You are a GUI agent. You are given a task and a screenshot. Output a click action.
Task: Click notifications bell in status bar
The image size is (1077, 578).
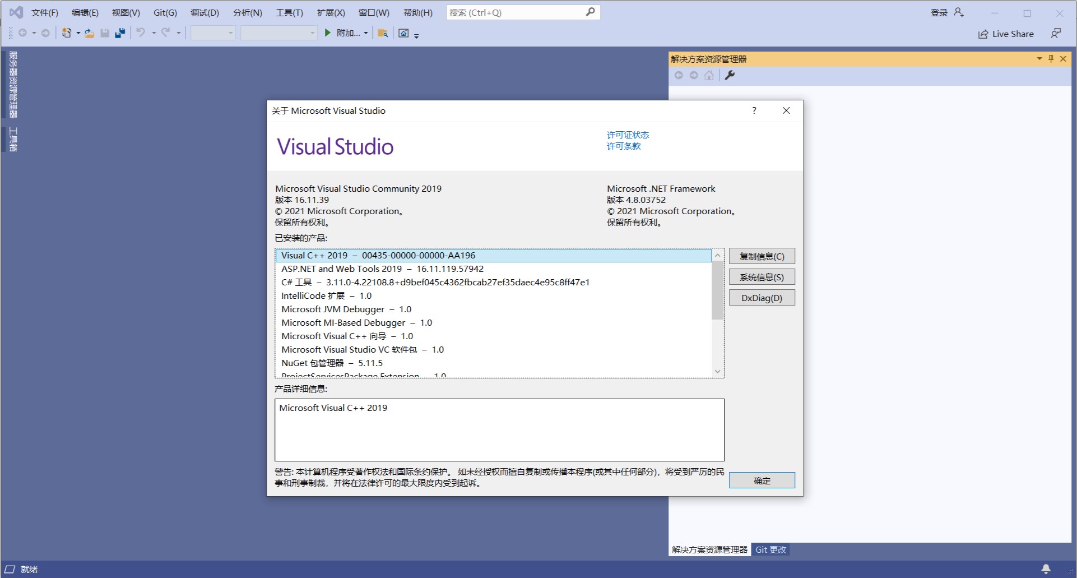click(1046, 569)
